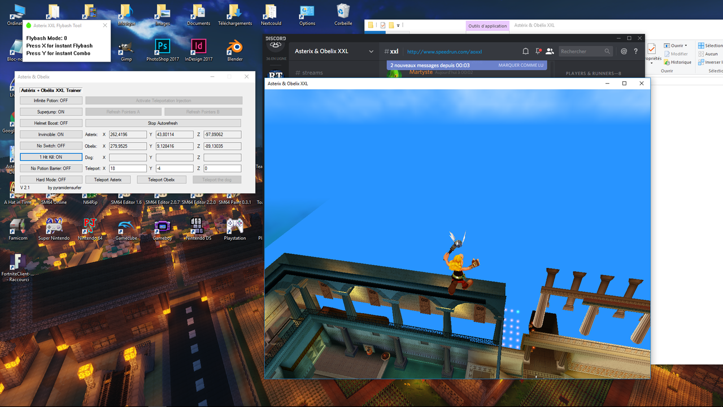Click the Teleport Asterix button
Image resolution: width=723 pixels, height=407 pixels.
click(x=108, y=180)
